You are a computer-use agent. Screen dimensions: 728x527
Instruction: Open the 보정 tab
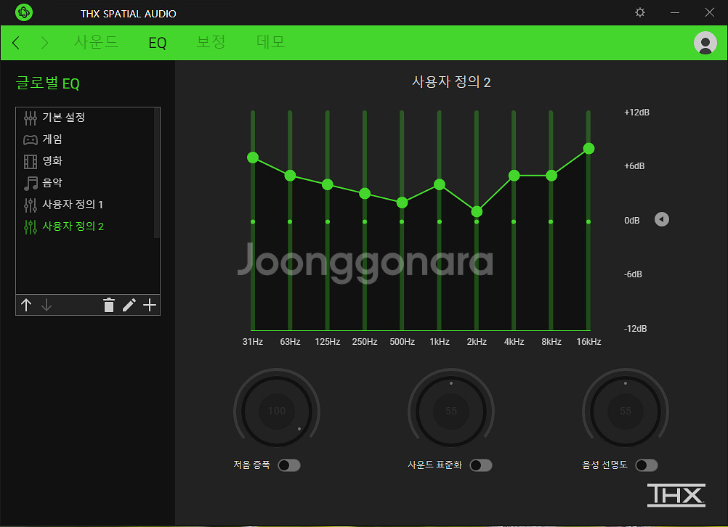[211, 42]
